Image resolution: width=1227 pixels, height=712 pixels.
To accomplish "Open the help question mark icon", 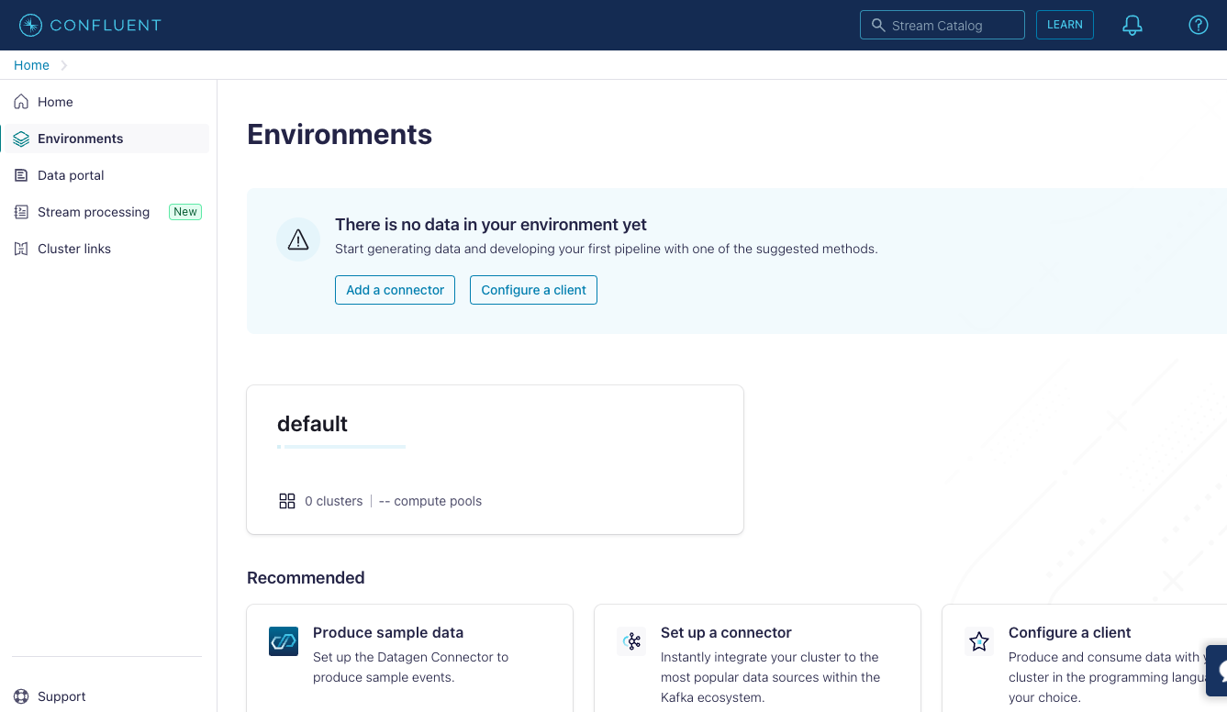I will pos(1198,25).
